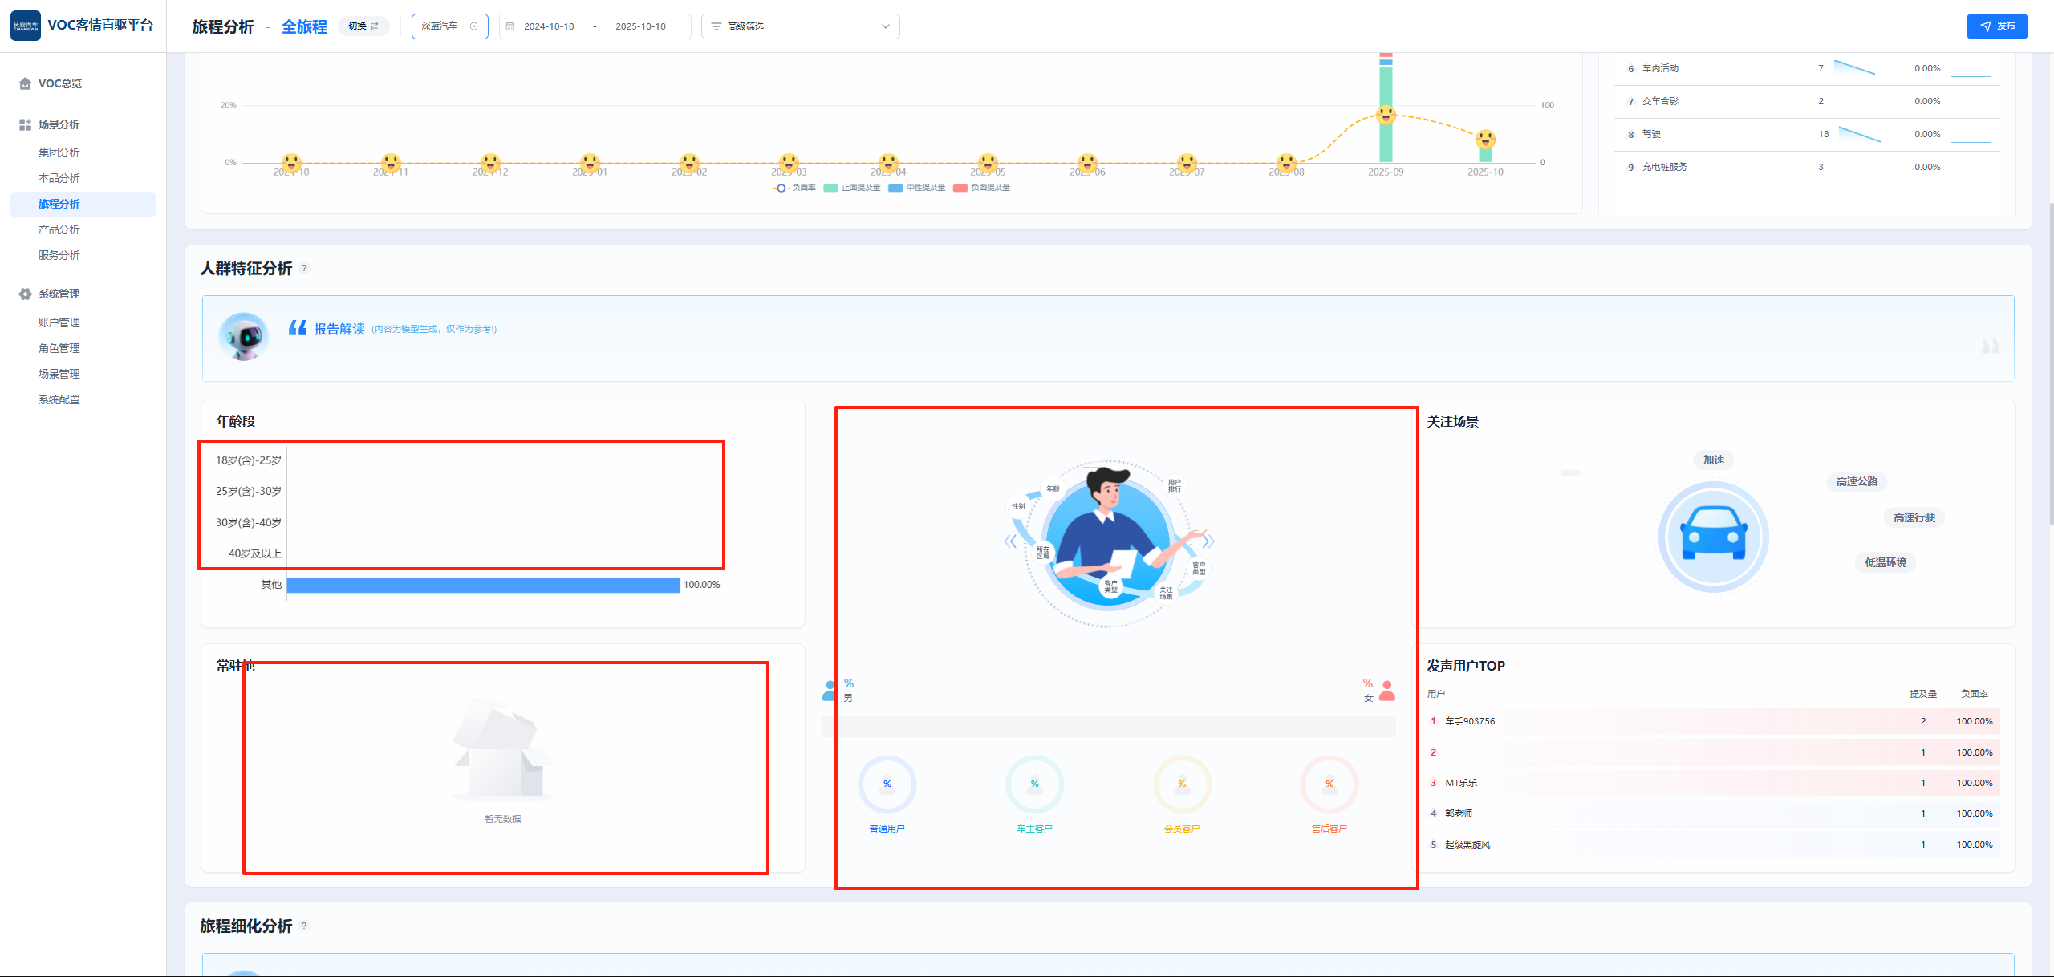Clear the 深蓝汽车 brand filter
The image size is (2054, 977).
point(473,26)
